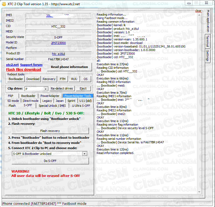Open the Japan tab
215x207 pixels.
(60, 101)
